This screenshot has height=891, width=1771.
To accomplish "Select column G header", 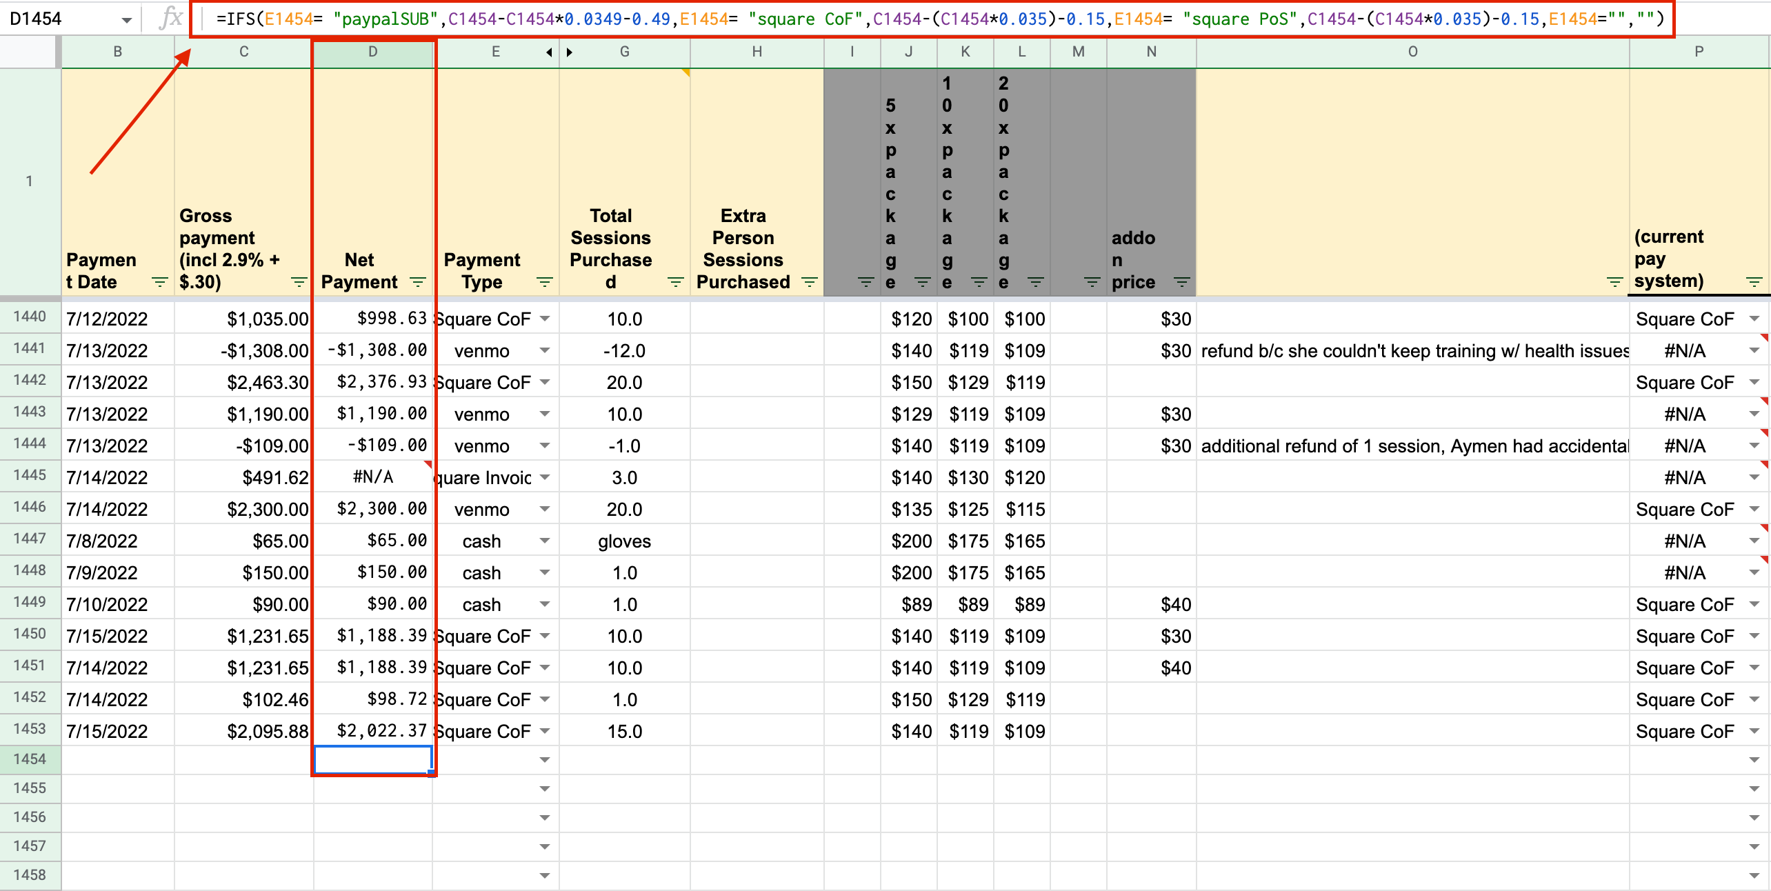I will point(625,52).
